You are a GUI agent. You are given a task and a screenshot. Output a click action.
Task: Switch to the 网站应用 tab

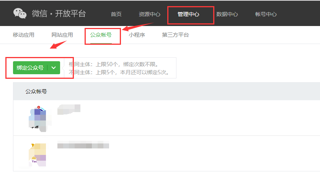coord(62,35)
